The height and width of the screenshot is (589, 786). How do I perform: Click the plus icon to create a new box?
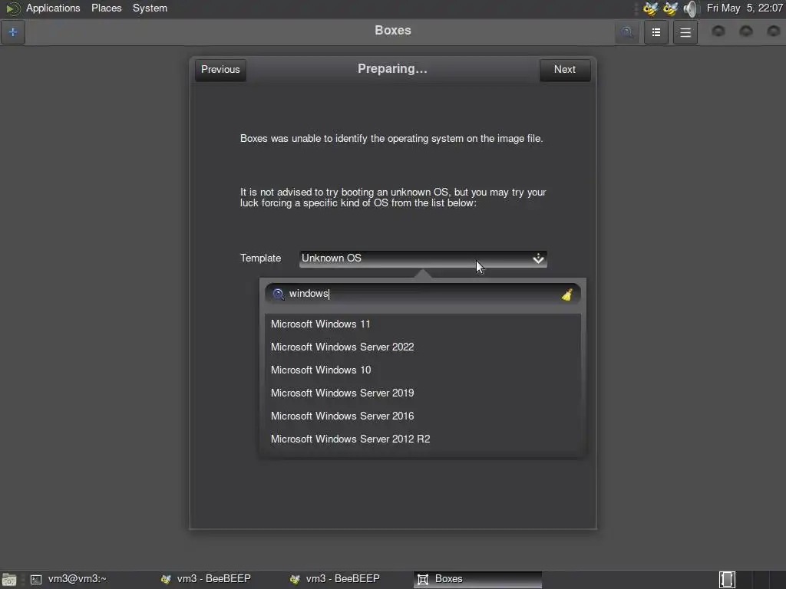click(13, 32)
